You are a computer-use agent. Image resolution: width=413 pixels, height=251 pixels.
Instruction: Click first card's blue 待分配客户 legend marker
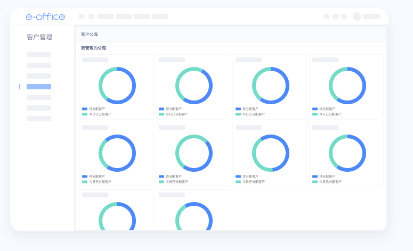click(x=85, y=109)
